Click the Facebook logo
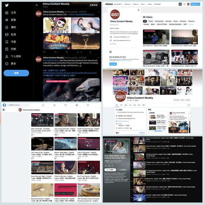205x205 pixels. pos(4,105)
